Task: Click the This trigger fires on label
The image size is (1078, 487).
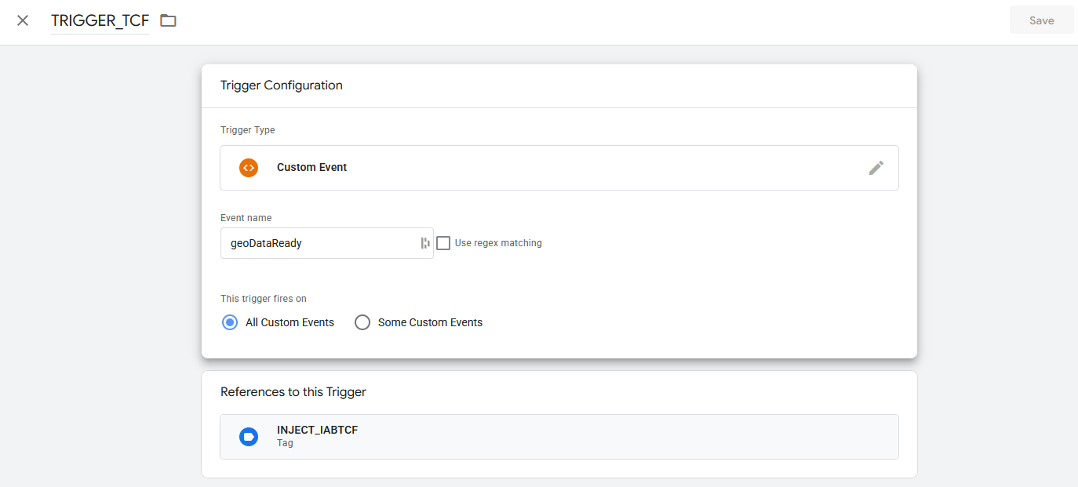Action: (263, 299)
